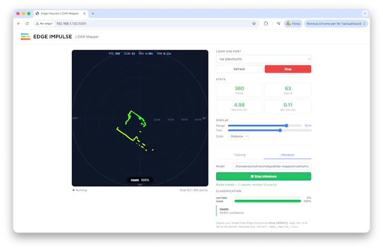Click the red Stop button
The height and width of the screenshot is (250, 383).
point(288,69)
